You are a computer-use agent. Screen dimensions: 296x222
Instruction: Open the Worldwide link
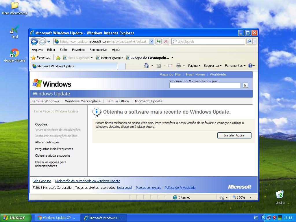(x=218, y=74)
